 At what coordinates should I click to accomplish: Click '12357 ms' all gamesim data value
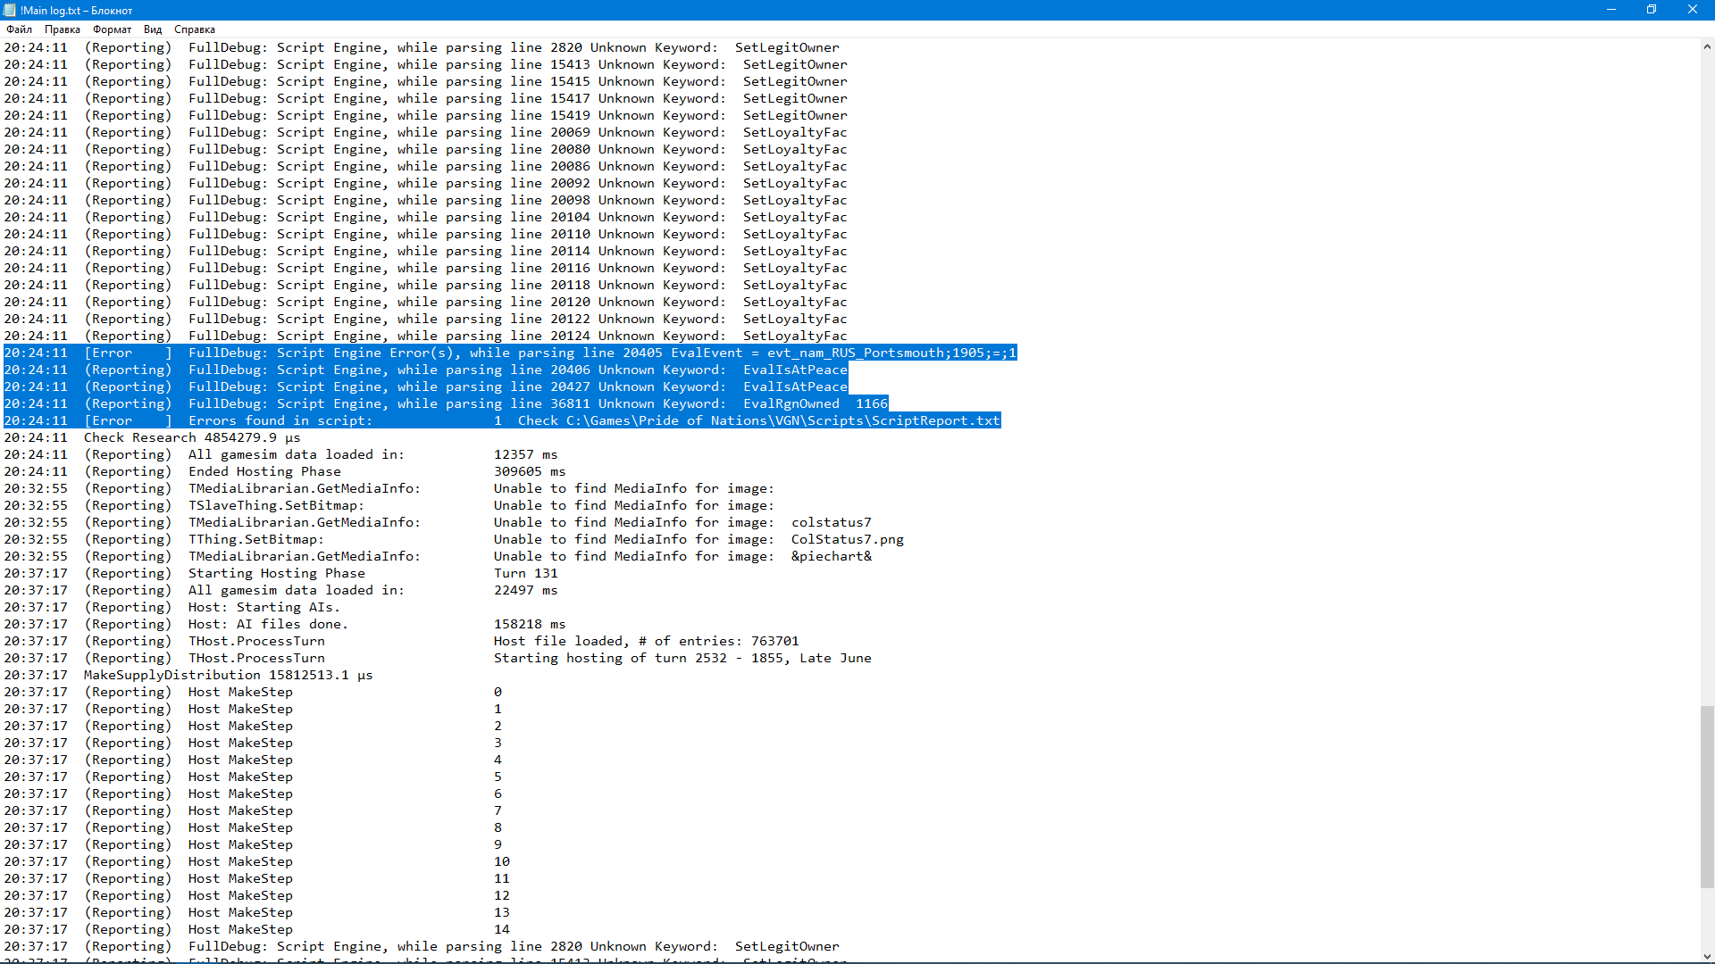click(525, 454)
